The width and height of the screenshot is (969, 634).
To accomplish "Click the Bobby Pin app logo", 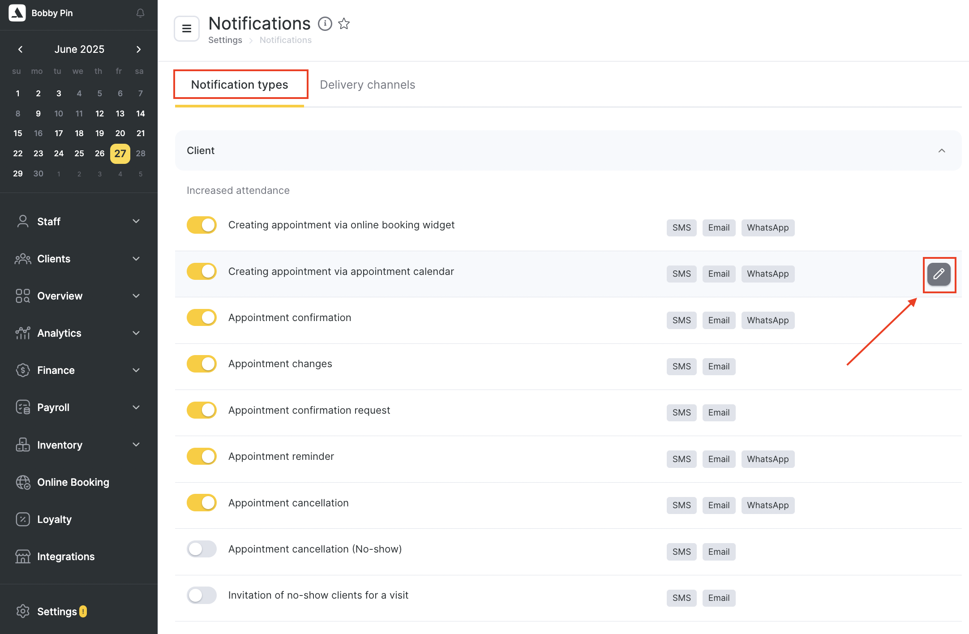I will click(17, 13).
